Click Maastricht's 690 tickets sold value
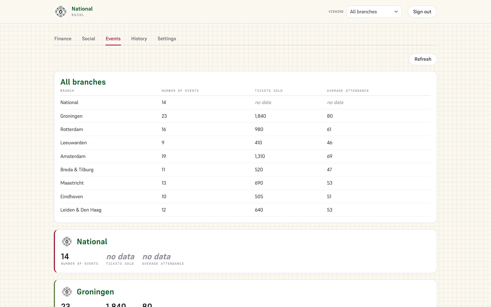 click(259, 183)
